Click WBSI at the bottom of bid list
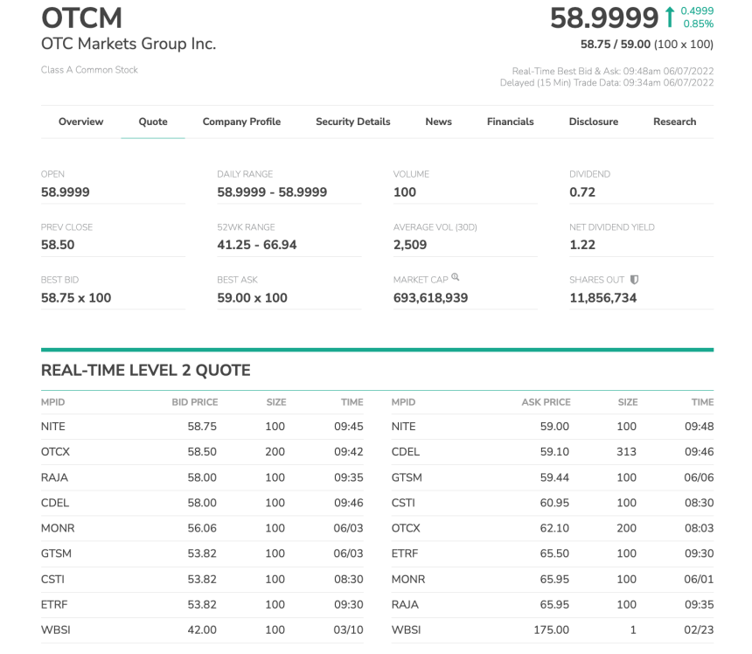752x654 pixels. pos(53,630)
